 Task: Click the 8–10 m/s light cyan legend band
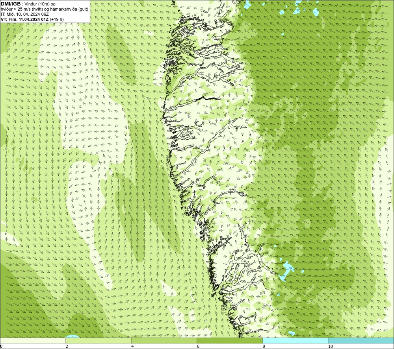(x=295, y=340)
